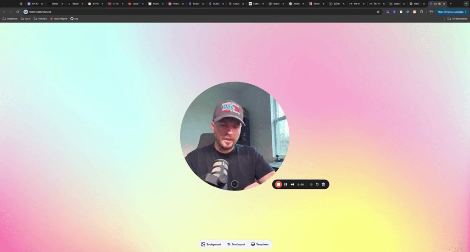Click New Chrome available button
Image resolution: width=470 pixels, height=252 pixels.
[451, 11]
